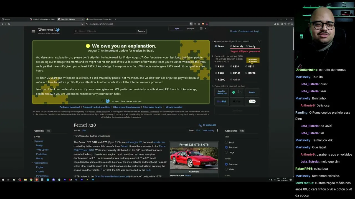Open the article tools three-dot menu
The height and width of the screenshot is (199, 355).
(x=217, y=130)
